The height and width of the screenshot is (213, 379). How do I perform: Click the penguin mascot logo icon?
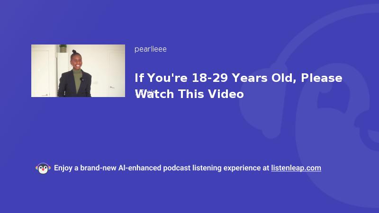click(x=43, y=169)
